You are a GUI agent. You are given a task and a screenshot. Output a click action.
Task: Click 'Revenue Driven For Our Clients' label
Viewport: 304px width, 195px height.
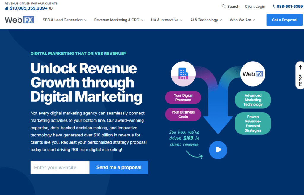click(31, 4)
